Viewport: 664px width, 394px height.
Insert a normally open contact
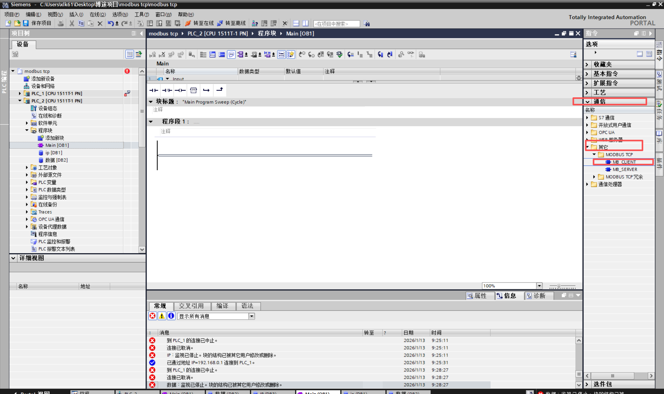click(153, 90)
